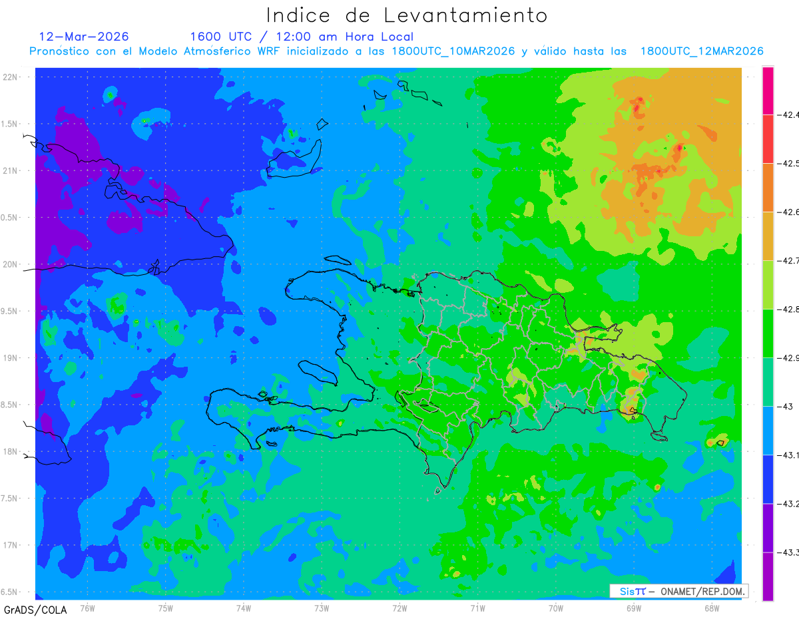
Task: Select the date text '12-Mar-2026'
Action: [x=84, y=37]
